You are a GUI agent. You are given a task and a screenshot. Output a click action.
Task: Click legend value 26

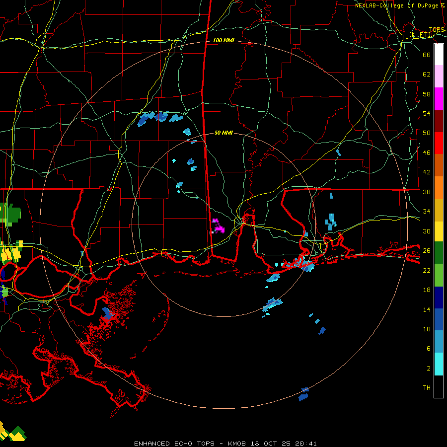[x=427, y=251]
